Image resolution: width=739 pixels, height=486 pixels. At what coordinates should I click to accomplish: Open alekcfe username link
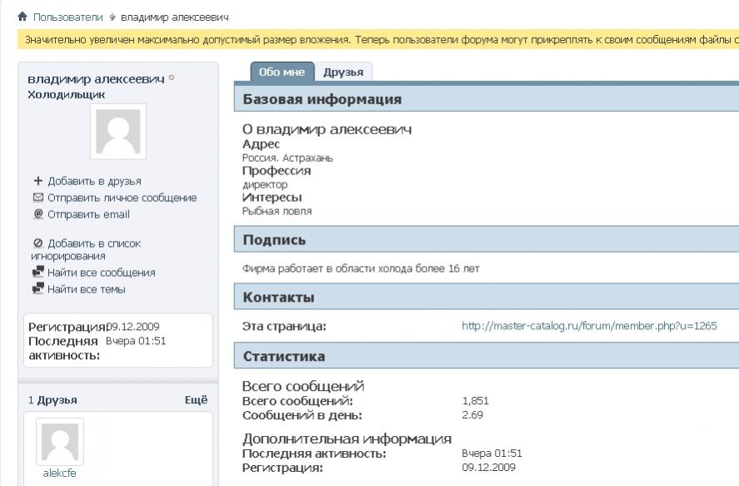pos(59,473)
